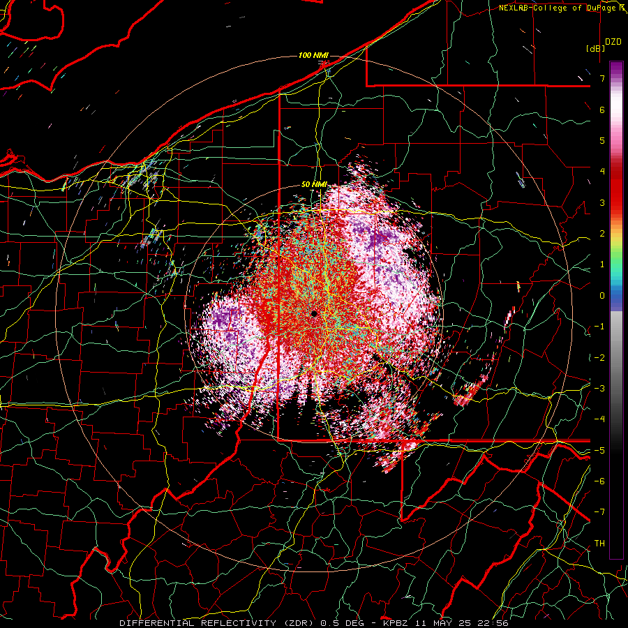Pick the red band of the ZDR color bar

(616, 188)
